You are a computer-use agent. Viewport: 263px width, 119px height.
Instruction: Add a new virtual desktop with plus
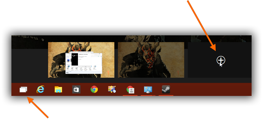[x=221, y=60]
